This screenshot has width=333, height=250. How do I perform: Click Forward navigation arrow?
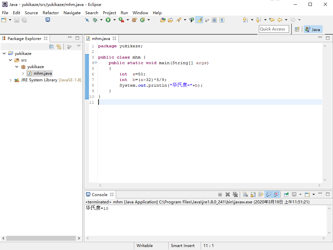293,20
